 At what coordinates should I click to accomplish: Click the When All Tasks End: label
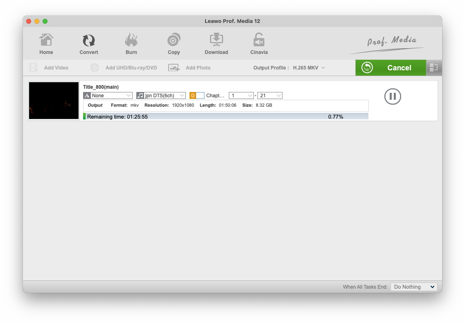[x=365, y=287]
